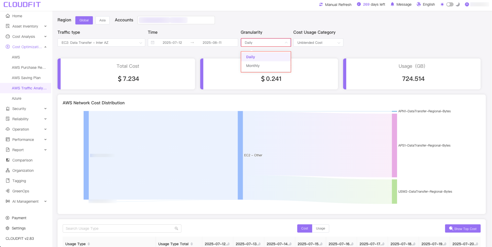Click the CLOUDFIT logo
The width and height of the screenshot is (492, 247).
point(22,5)
